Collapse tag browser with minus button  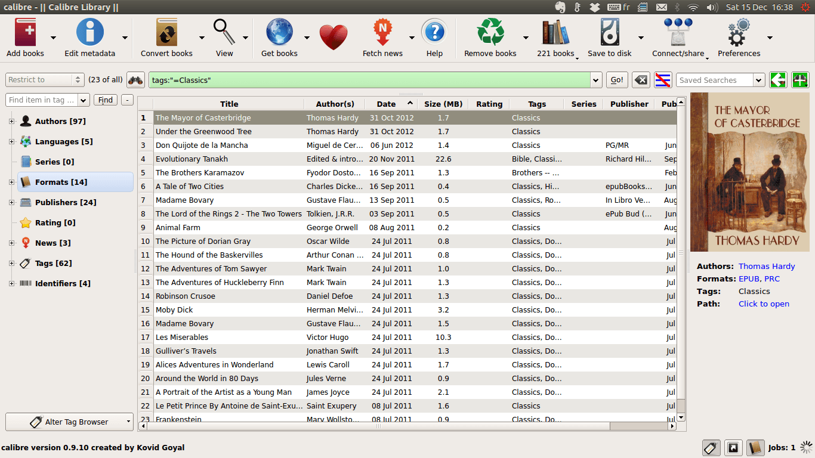(127, 100)
